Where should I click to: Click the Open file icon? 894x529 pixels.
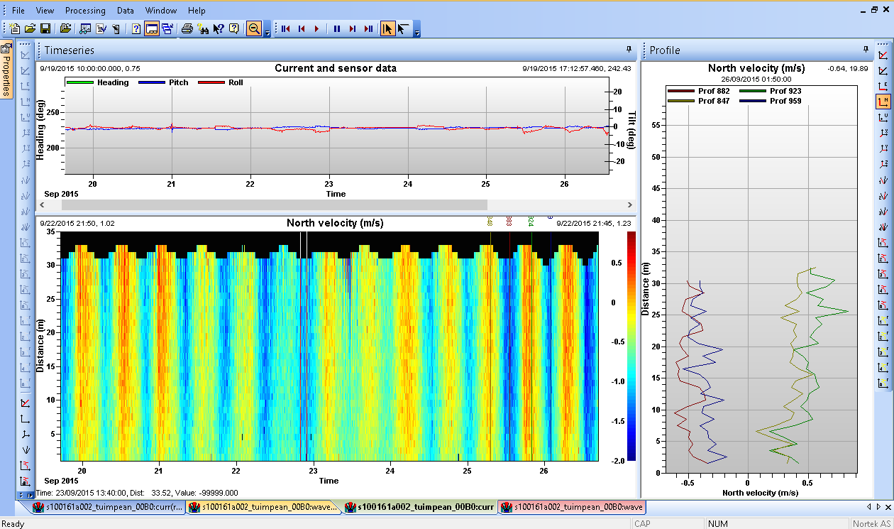click(29, 28)
